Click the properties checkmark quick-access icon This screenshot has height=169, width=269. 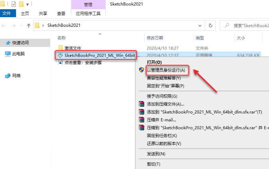14,4
